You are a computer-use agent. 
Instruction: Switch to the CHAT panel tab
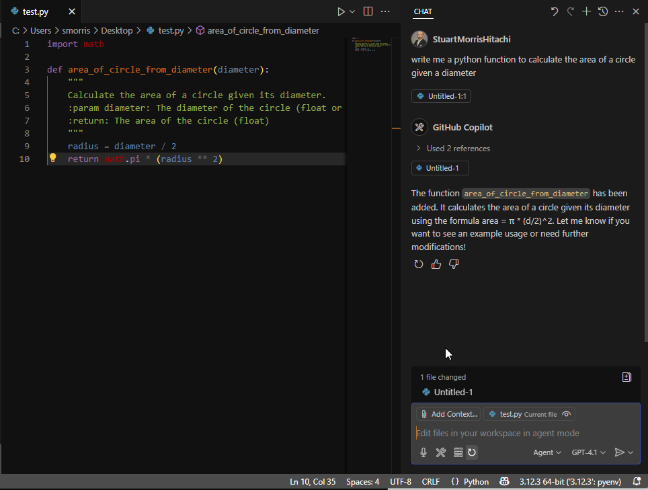tap(423, 11)
